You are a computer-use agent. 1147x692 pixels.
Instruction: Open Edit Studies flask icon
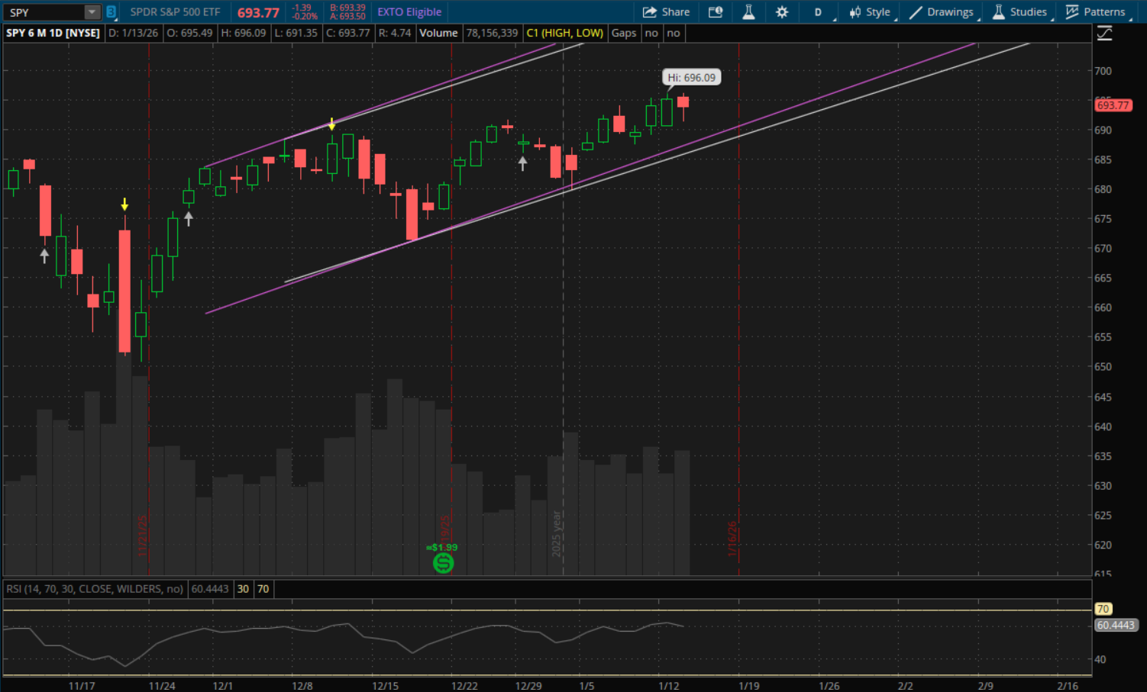(748, 12)
